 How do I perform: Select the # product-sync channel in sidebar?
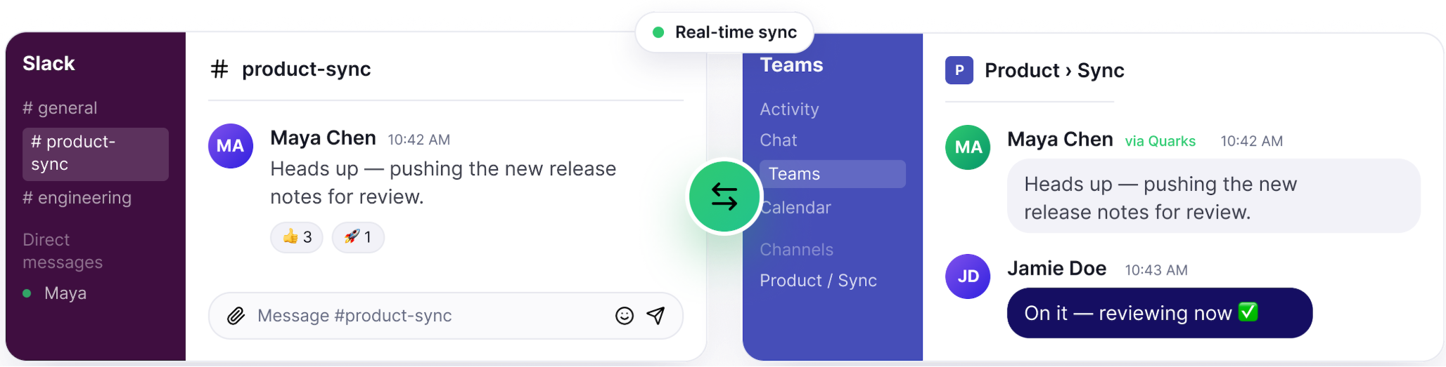tap(96, 154)
